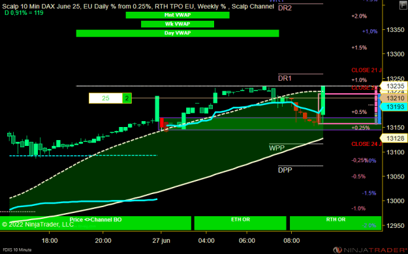
Task: Click the 04:00 time axis label
Action: (x=206, y=241)
